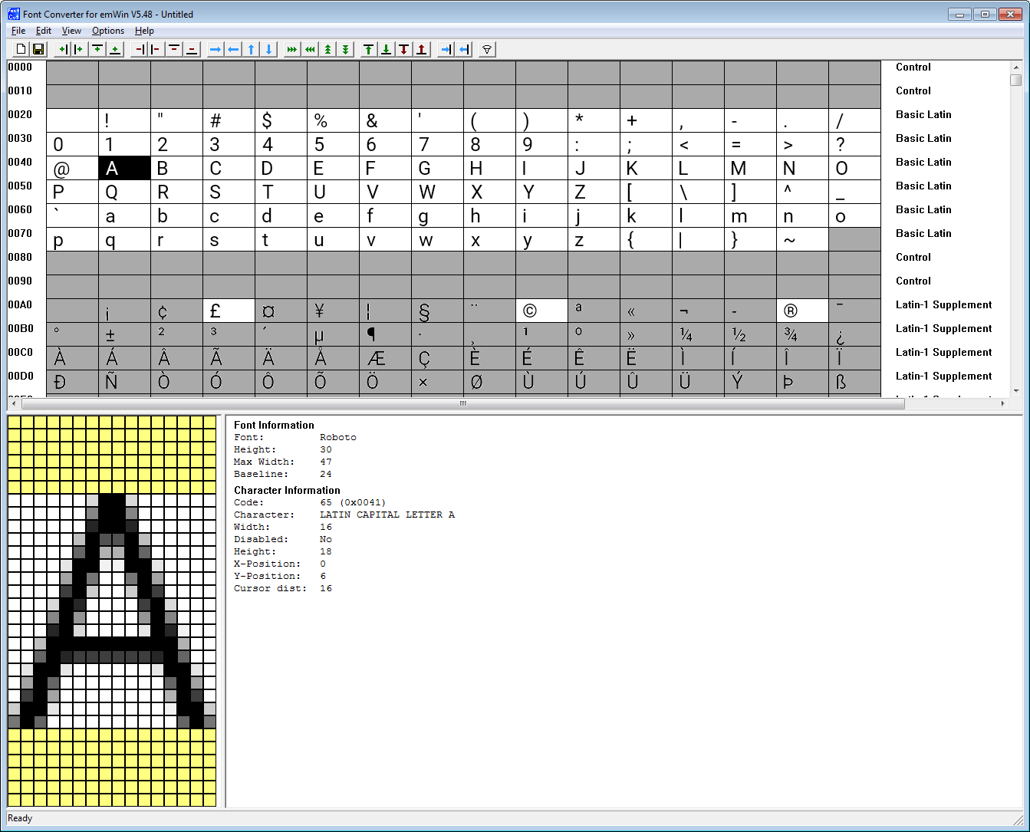Select the copyright symbol character cell
The width and height of the screenshot is (1030, 832).
tap(541, 310)
